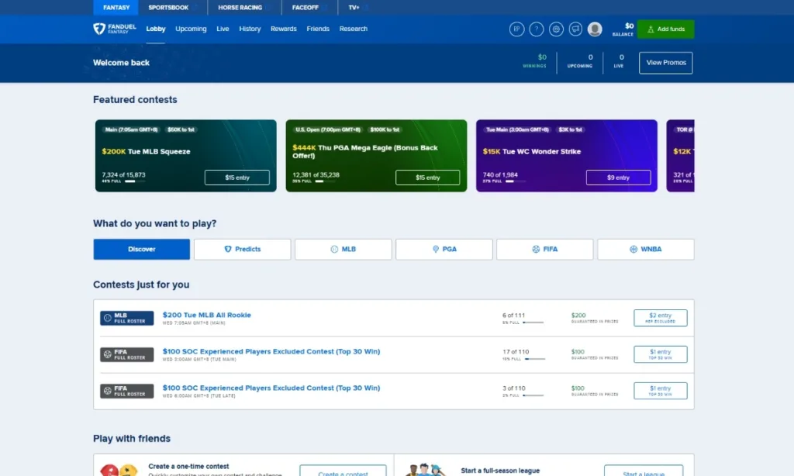Select the WNBA sport filter
The image size is (794, 476).
coord(646,250)
